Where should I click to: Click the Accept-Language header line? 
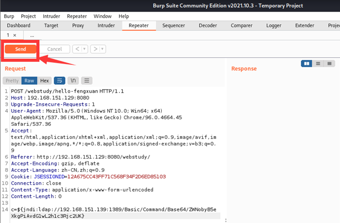tap(58, 170)
